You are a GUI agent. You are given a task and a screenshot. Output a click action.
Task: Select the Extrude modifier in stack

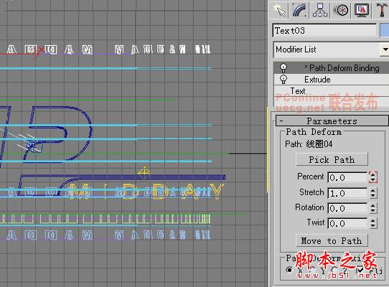(332, 80)
